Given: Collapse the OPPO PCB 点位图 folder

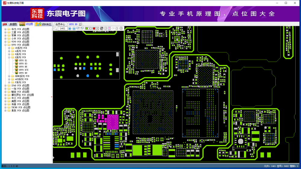Looking at the screenshot, I should pyautogui.click(x=5, y=45).
